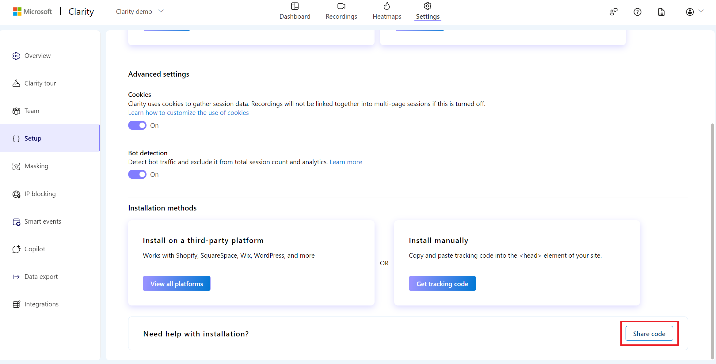The image size is (716, 364).
Task: Click the Microsoft logo
Action: pyautogui.click(x=32, y=11)
